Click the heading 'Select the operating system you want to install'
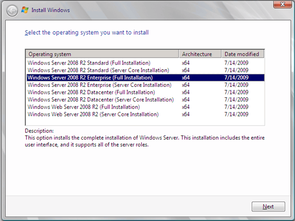The image size is (295, 221). 86,33
